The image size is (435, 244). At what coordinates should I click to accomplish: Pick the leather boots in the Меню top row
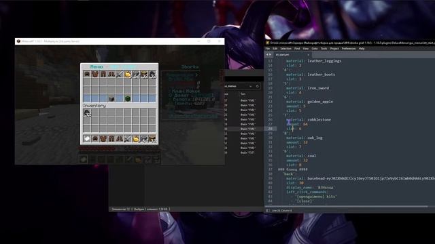coord(111,74)
